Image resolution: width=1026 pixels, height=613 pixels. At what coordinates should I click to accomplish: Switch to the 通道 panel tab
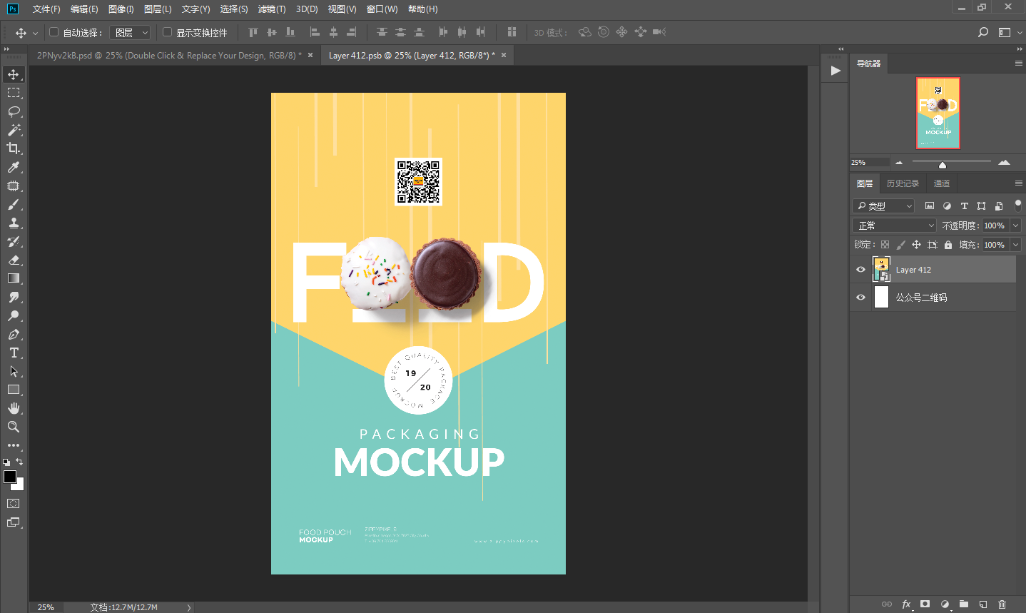pyautogui.click(x=942, y=183)
